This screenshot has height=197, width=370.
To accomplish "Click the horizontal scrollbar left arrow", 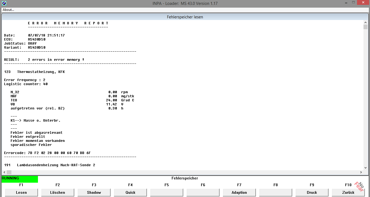I will 4,172.
